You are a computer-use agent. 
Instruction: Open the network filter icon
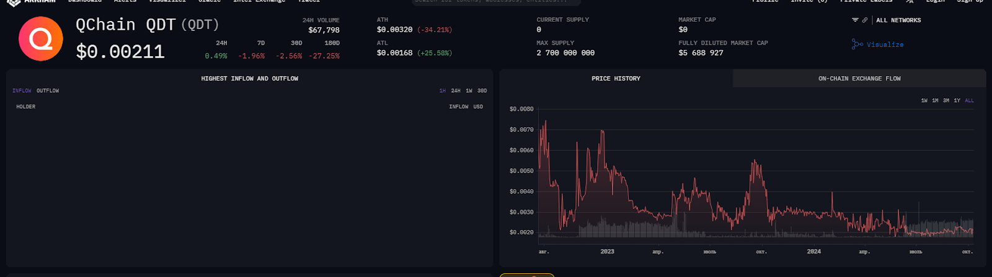[x=855, y=20]
